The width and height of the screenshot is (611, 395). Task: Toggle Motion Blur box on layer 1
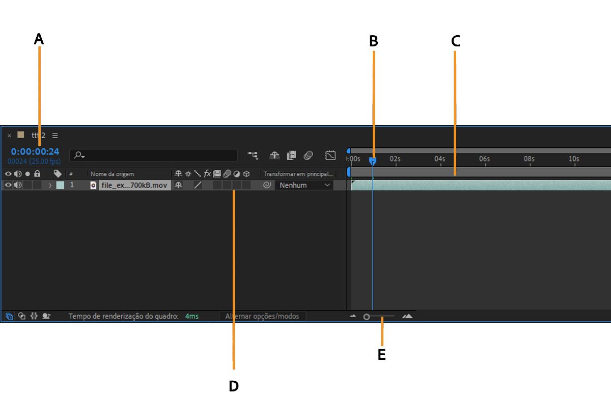[x=227, y=185]
